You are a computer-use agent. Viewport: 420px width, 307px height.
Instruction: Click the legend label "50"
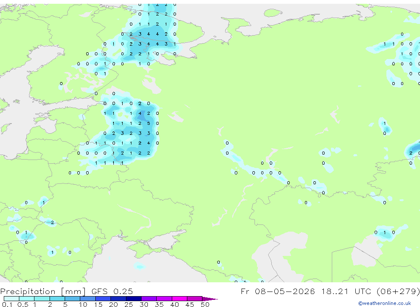tap(205, 304)
